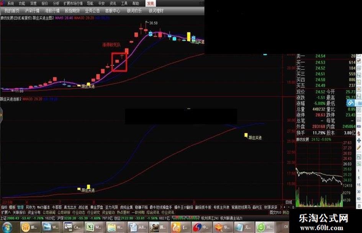Image resolution: width=362 pixels, height=233 pixels.
Task: Open 资金分布 fund distribution
Action: pos(34,212)
